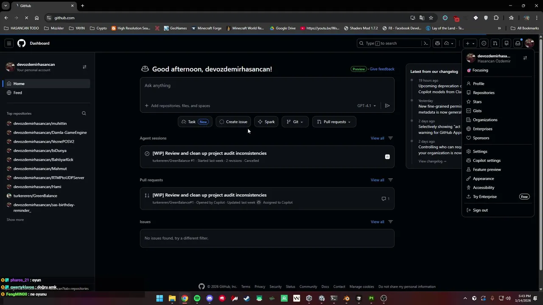Select Feed in the left sidebar
The image size is (543, 305).
(47, 93)
